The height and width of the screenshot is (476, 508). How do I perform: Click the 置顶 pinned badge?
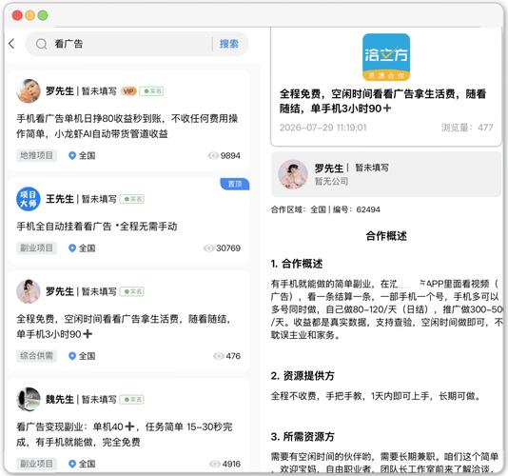(x=235, y=184)
